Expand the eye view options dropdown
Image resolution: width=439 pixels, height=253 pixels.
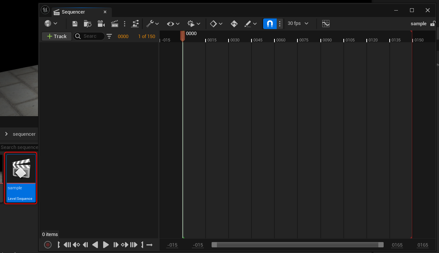pyautogui.click(x=173, y=24)
